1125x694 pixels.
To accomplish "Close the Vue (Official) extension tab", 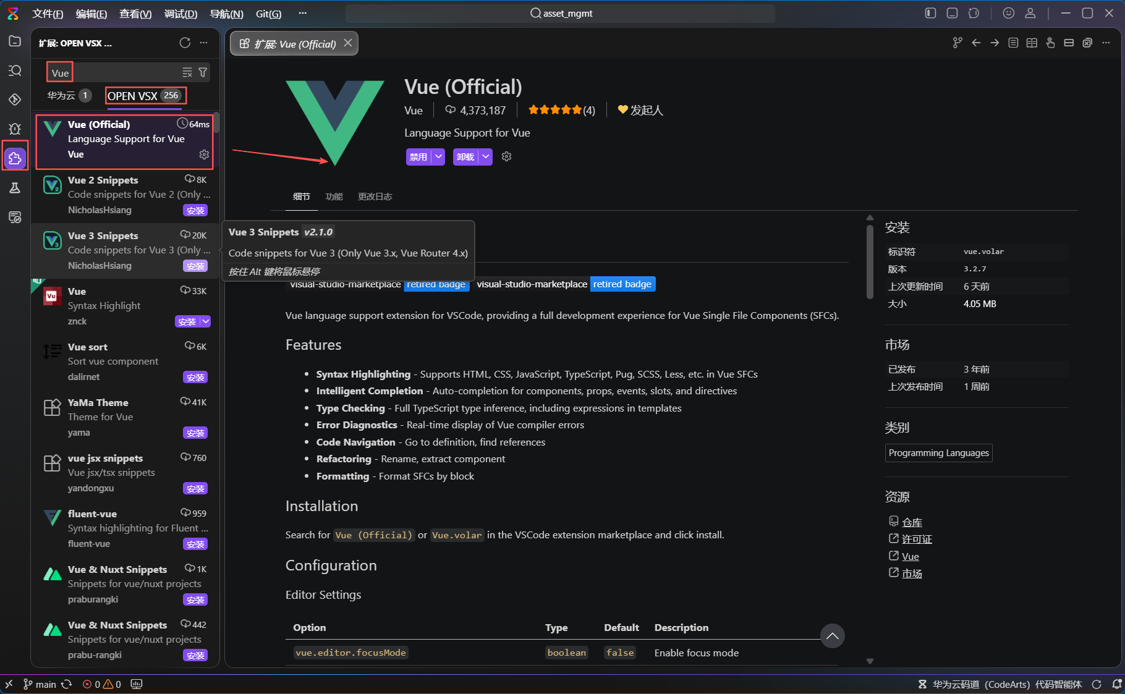I will (x=348, y=43).
